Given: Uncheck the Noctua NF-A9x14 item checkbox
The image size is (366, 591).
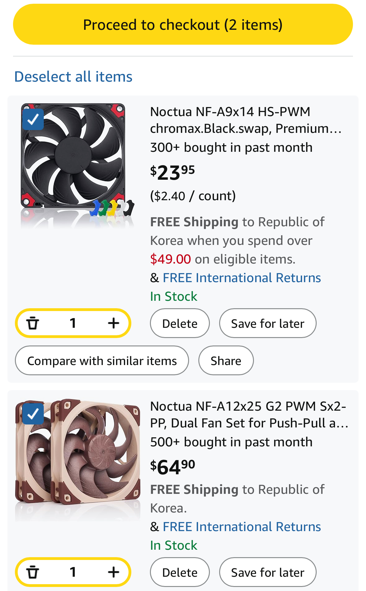Looking at the screenshot, I should 33,119.
